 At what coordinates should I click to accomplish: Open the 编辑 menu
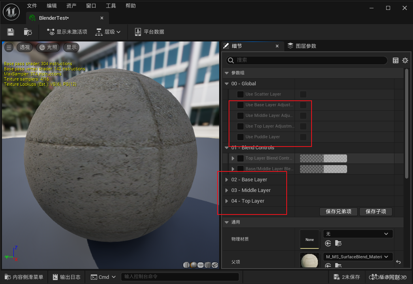(x=52, y=6)
